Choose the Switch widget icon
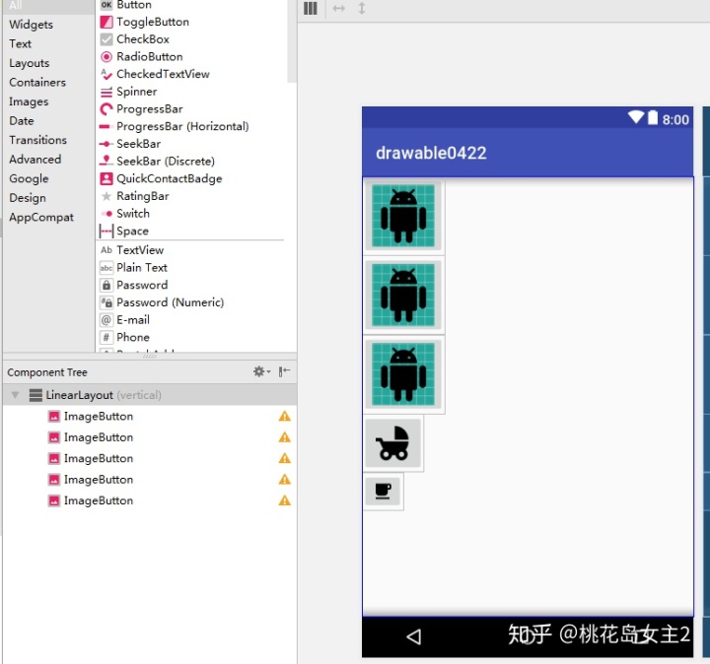The height and width of the screenshot is (664, 710). pyautogui.click(x=106, y=214)
